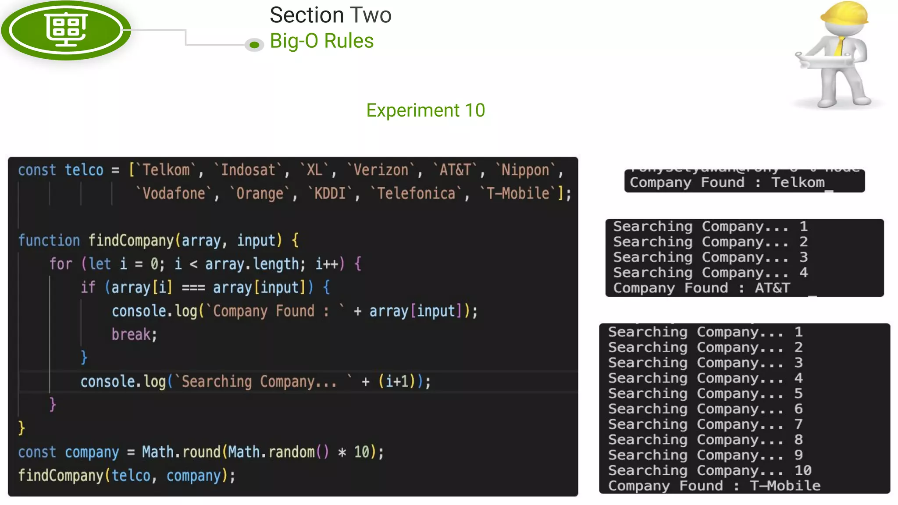This screenshot has height=505, width=898.
Task: Click the Company Found : AT&T output line
Action: point(701,288)
